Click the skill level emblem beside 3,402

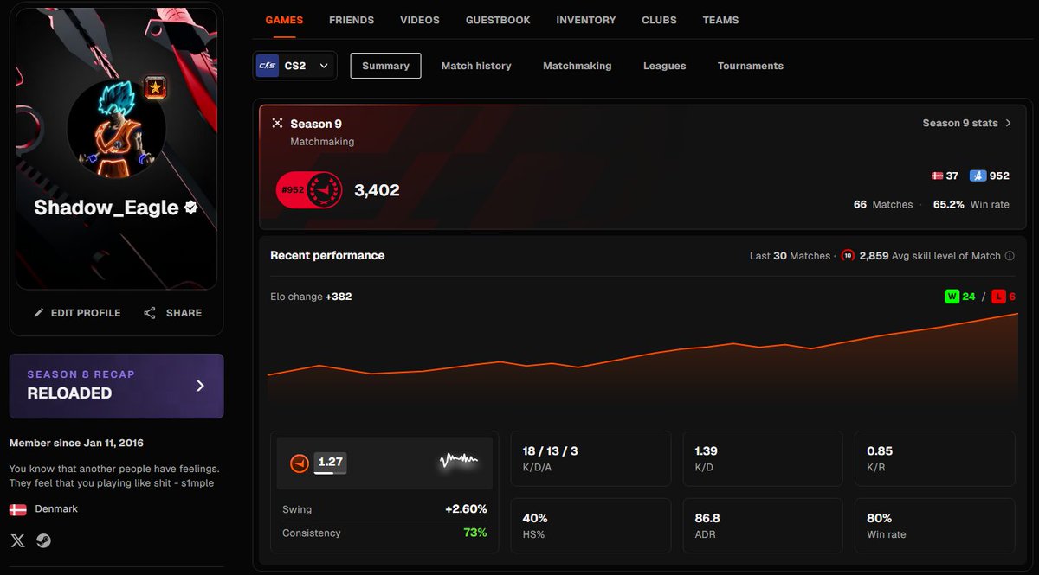point(325,190)
